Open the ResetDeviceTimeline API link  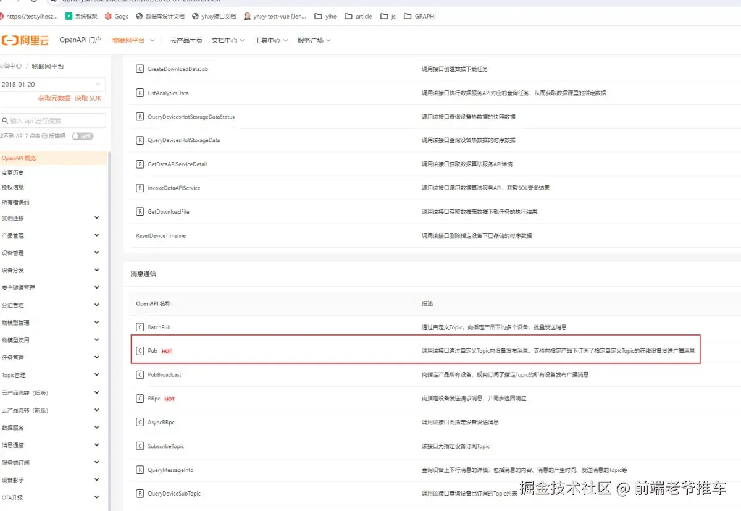click(161, 235)
